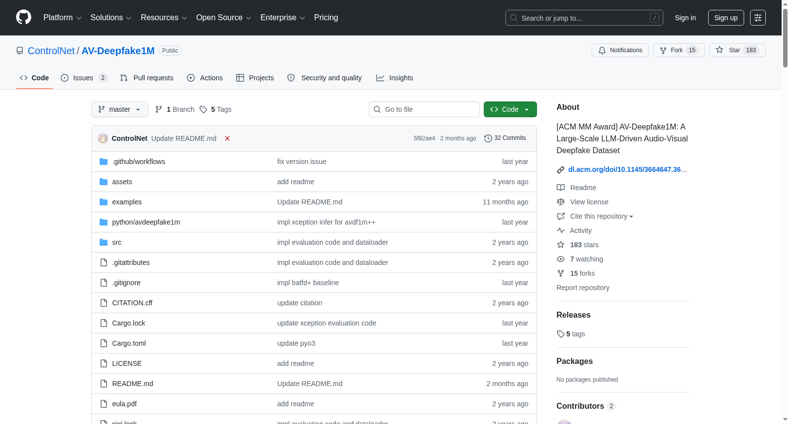This screenshot has height=424, width=789.
Task: Click the README.md file icon
Action: click(x=104, y=384)
